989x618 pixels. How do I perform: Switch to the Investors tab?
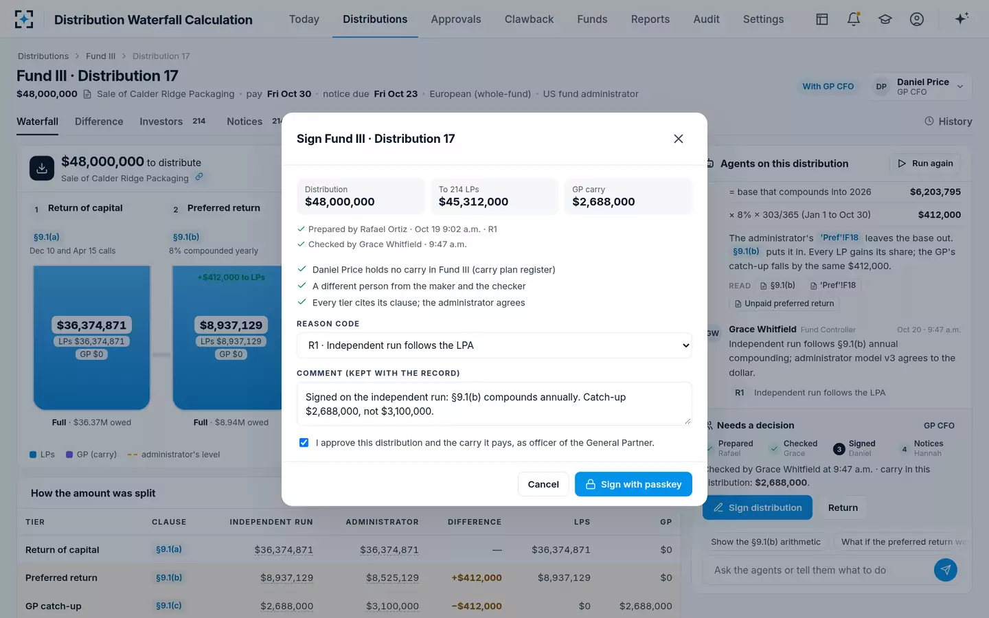coord(172,122)
